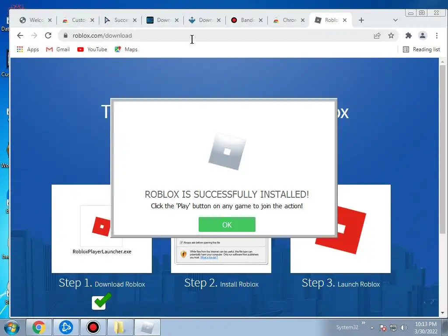Viewport: 448px width, 336px height.
Task: Expand the tab search dropdown arrow
Action: click(x=395, y=20)
